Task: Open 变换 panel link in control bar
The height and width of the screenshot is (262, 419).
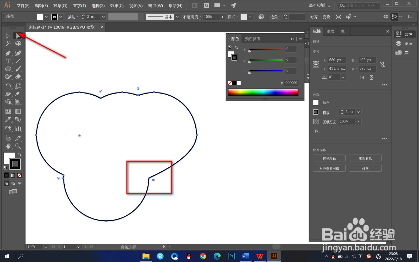Action: point(326,17)
